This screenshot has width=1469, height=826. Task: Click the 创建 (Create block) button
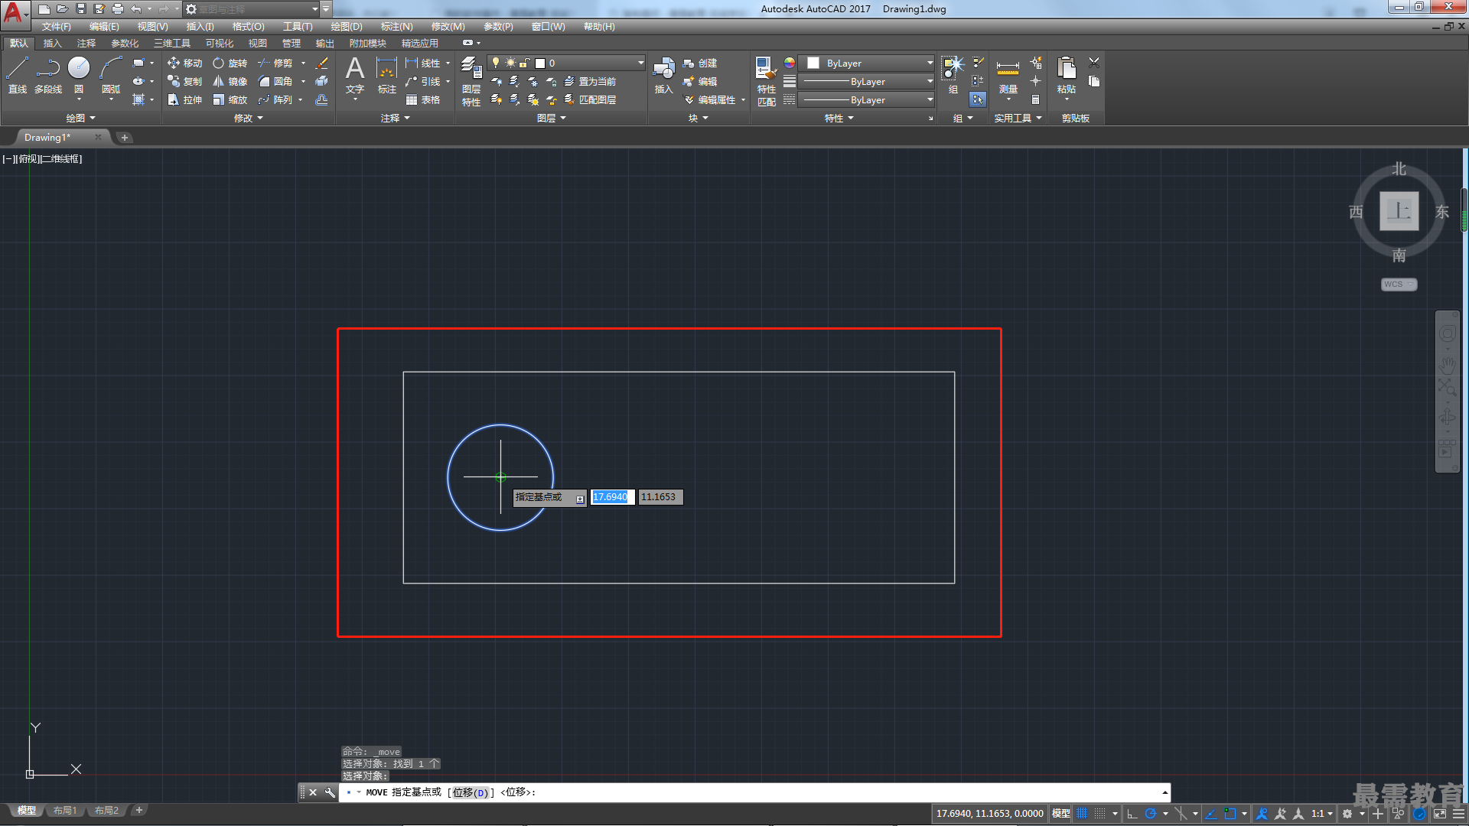coord(700,63)
